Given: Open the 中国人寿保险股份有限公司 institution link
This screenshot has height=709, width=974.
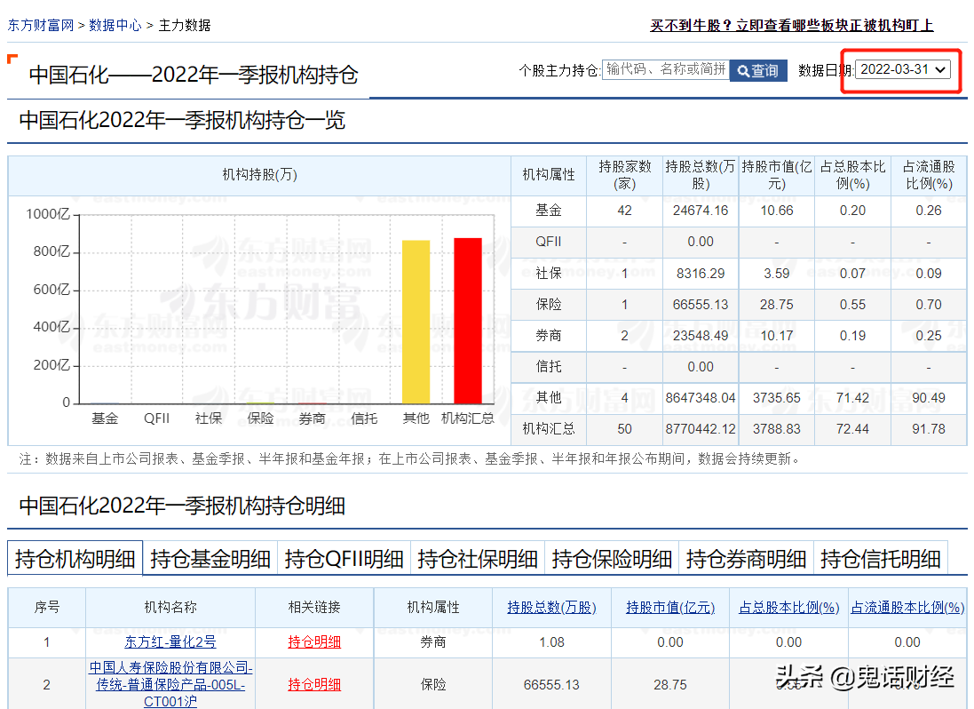Looking at the screenshot, I should [170, 684].
